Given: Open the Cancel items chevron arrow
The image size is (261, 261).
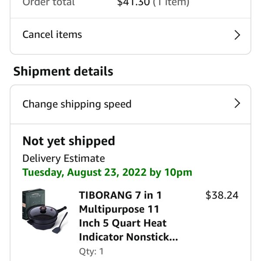Looking at the screenshot, I should (x=237, y=35).
